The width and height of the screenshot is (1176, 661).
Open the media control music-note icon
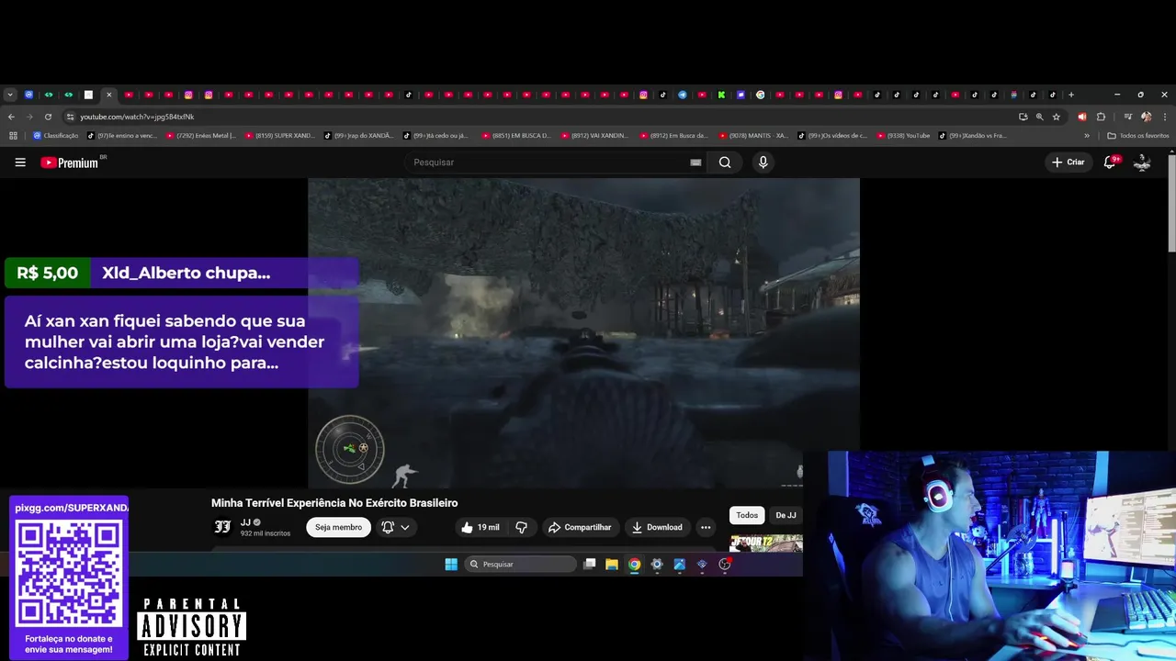(x=1128, y=117)
